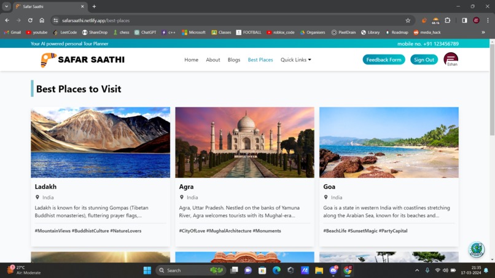Go to About nav link
This screenshot has height=278, width=495.
[x=213, y=60]
